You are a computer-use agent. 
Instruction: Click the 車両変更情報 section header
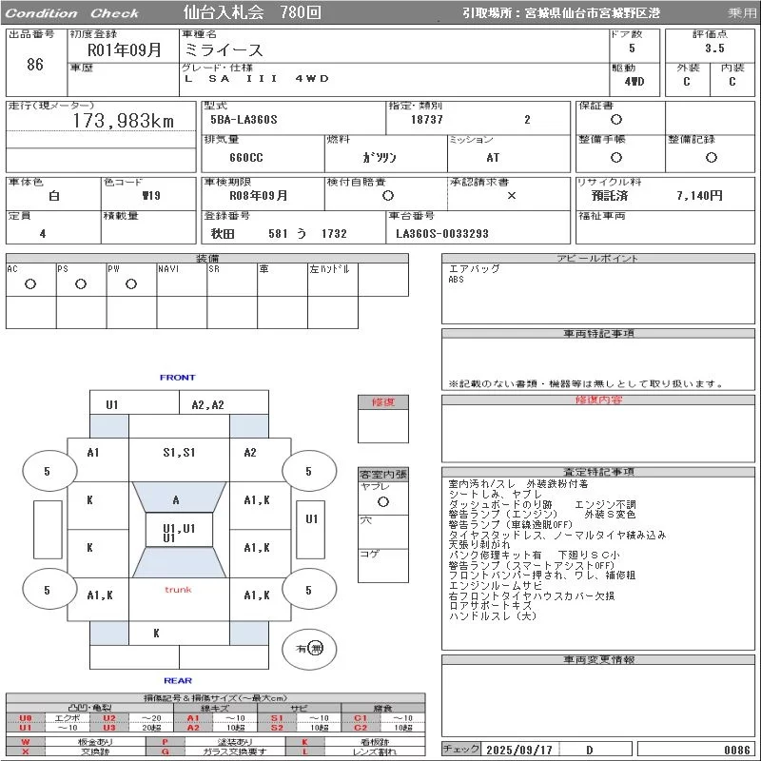pos(597,659)
